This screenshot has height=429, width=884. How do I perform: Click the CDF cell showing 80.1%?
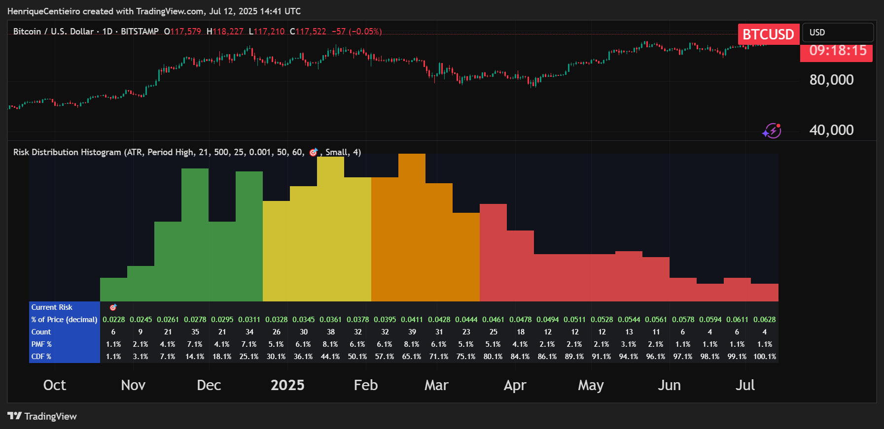[x=493, y=357]
